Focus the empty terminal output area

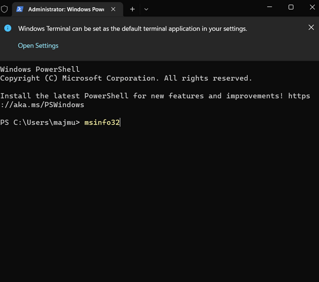coord(159,199)
